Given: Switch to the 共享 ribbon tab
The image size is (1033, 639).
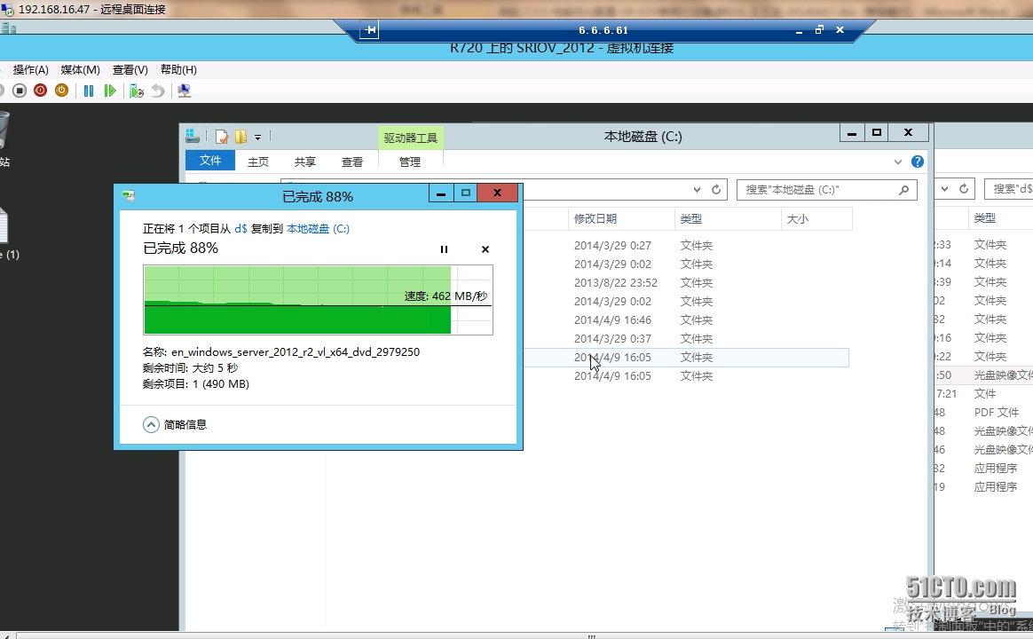Looking at the screenshot, I should coord(305,162).
